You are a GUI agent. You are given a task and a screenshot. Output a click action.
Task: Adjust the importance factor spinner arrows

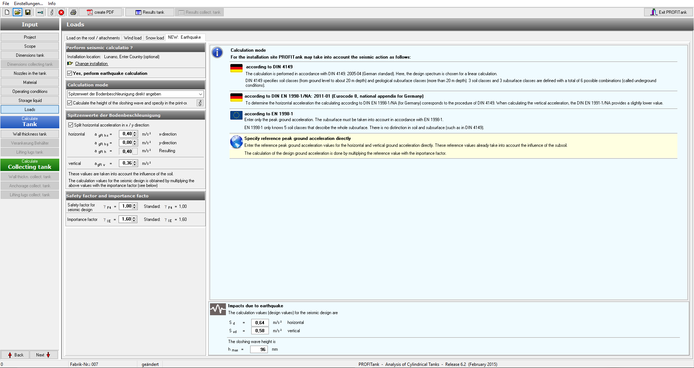click(x=134, y=219)
